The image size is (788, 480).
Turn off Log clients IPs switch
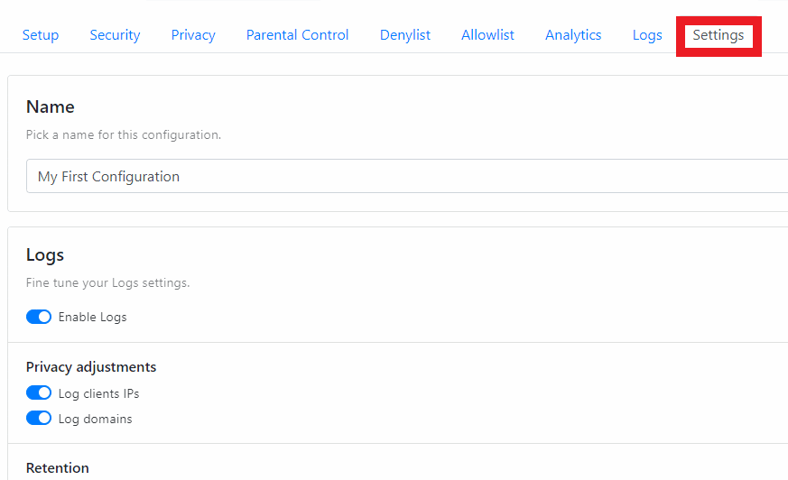(x=39, y=392)
